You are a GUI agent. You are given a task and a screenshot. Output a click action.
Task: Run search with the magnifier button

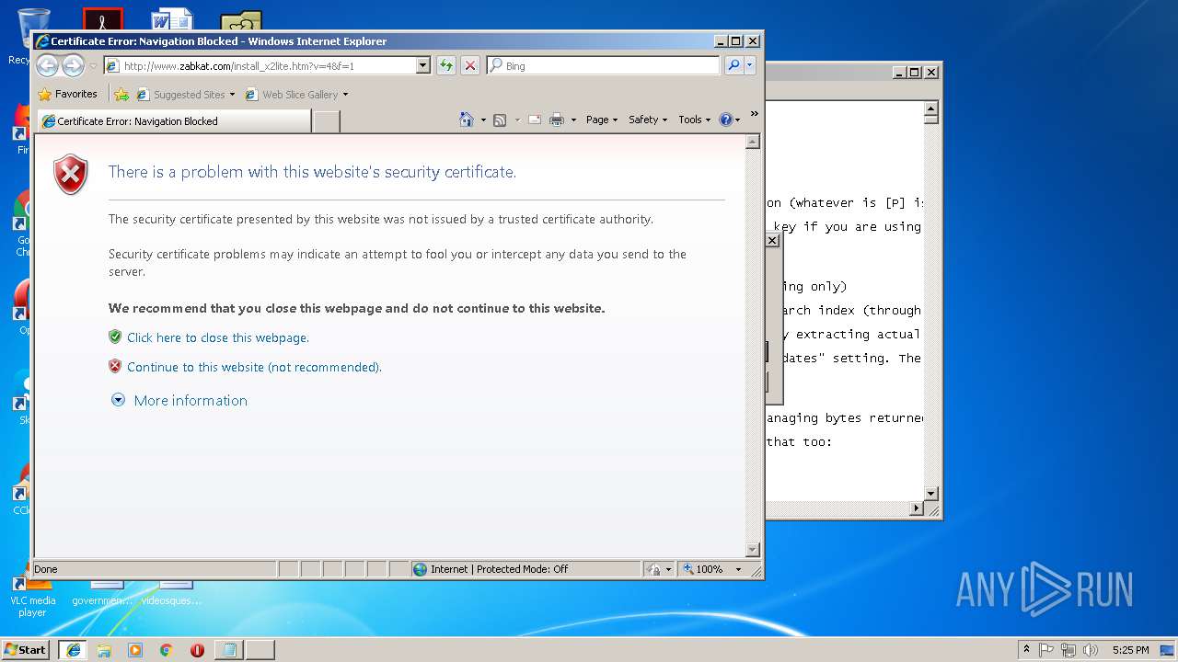733,65
